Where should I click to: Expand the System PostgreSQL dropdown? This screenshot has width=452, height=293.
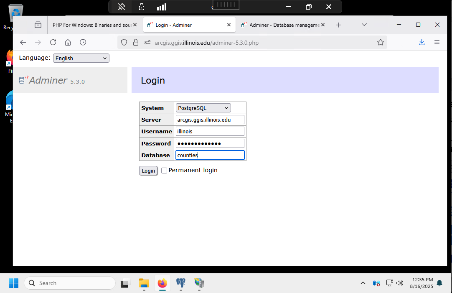pos(203,108)
